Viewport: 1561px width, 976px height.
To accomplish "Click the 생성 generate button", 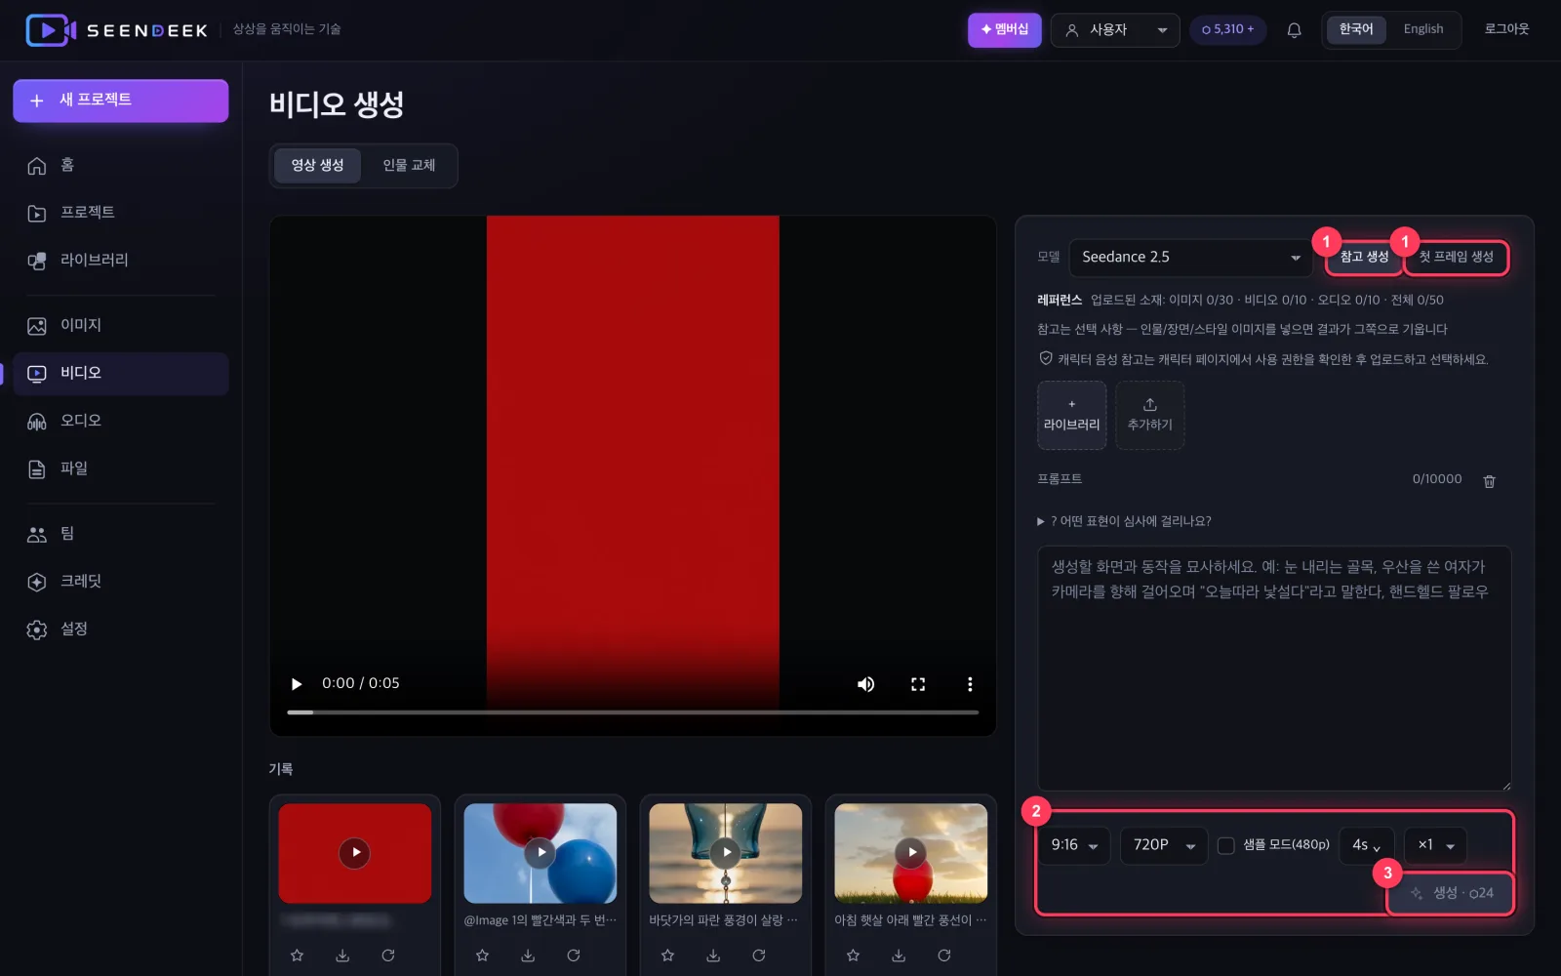I will click(x=1451, y=893).
